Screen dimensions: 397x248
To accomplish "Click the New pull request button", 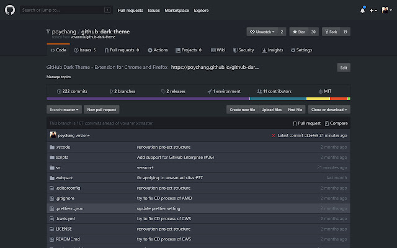I will pos(102,110).
